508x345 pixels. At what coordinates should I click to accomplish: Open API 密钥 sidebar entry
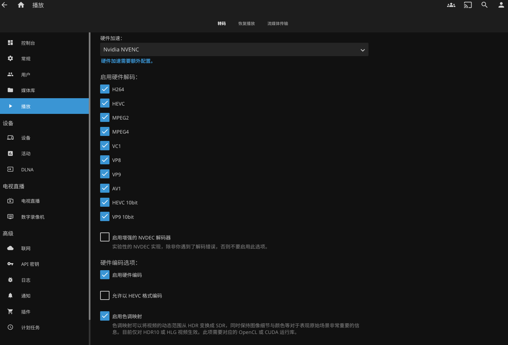tap(44, 264)
